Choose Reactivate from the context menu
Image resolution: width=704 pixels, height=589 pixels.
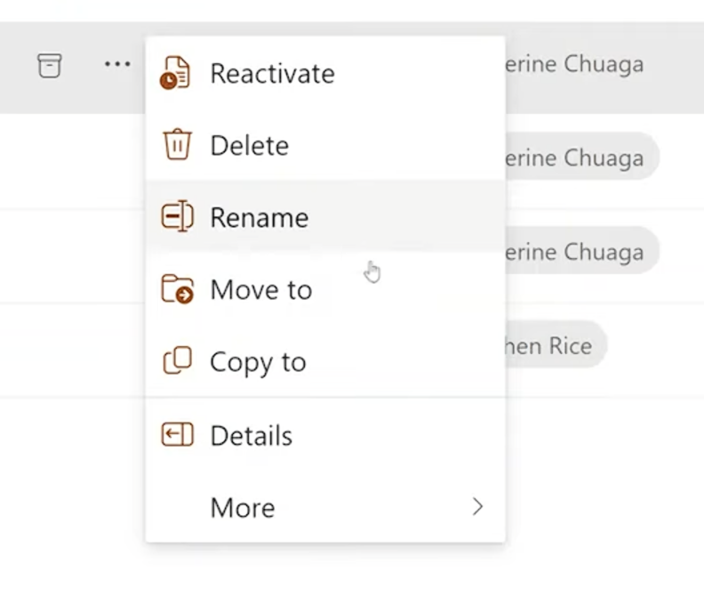325,73
